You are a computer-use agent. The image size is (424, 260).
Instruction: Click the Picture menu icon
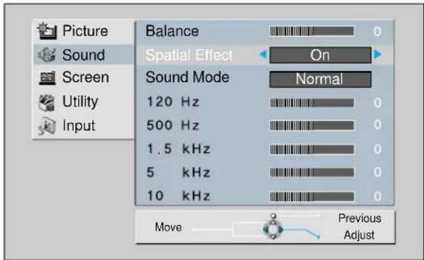[x=48, y=31]
